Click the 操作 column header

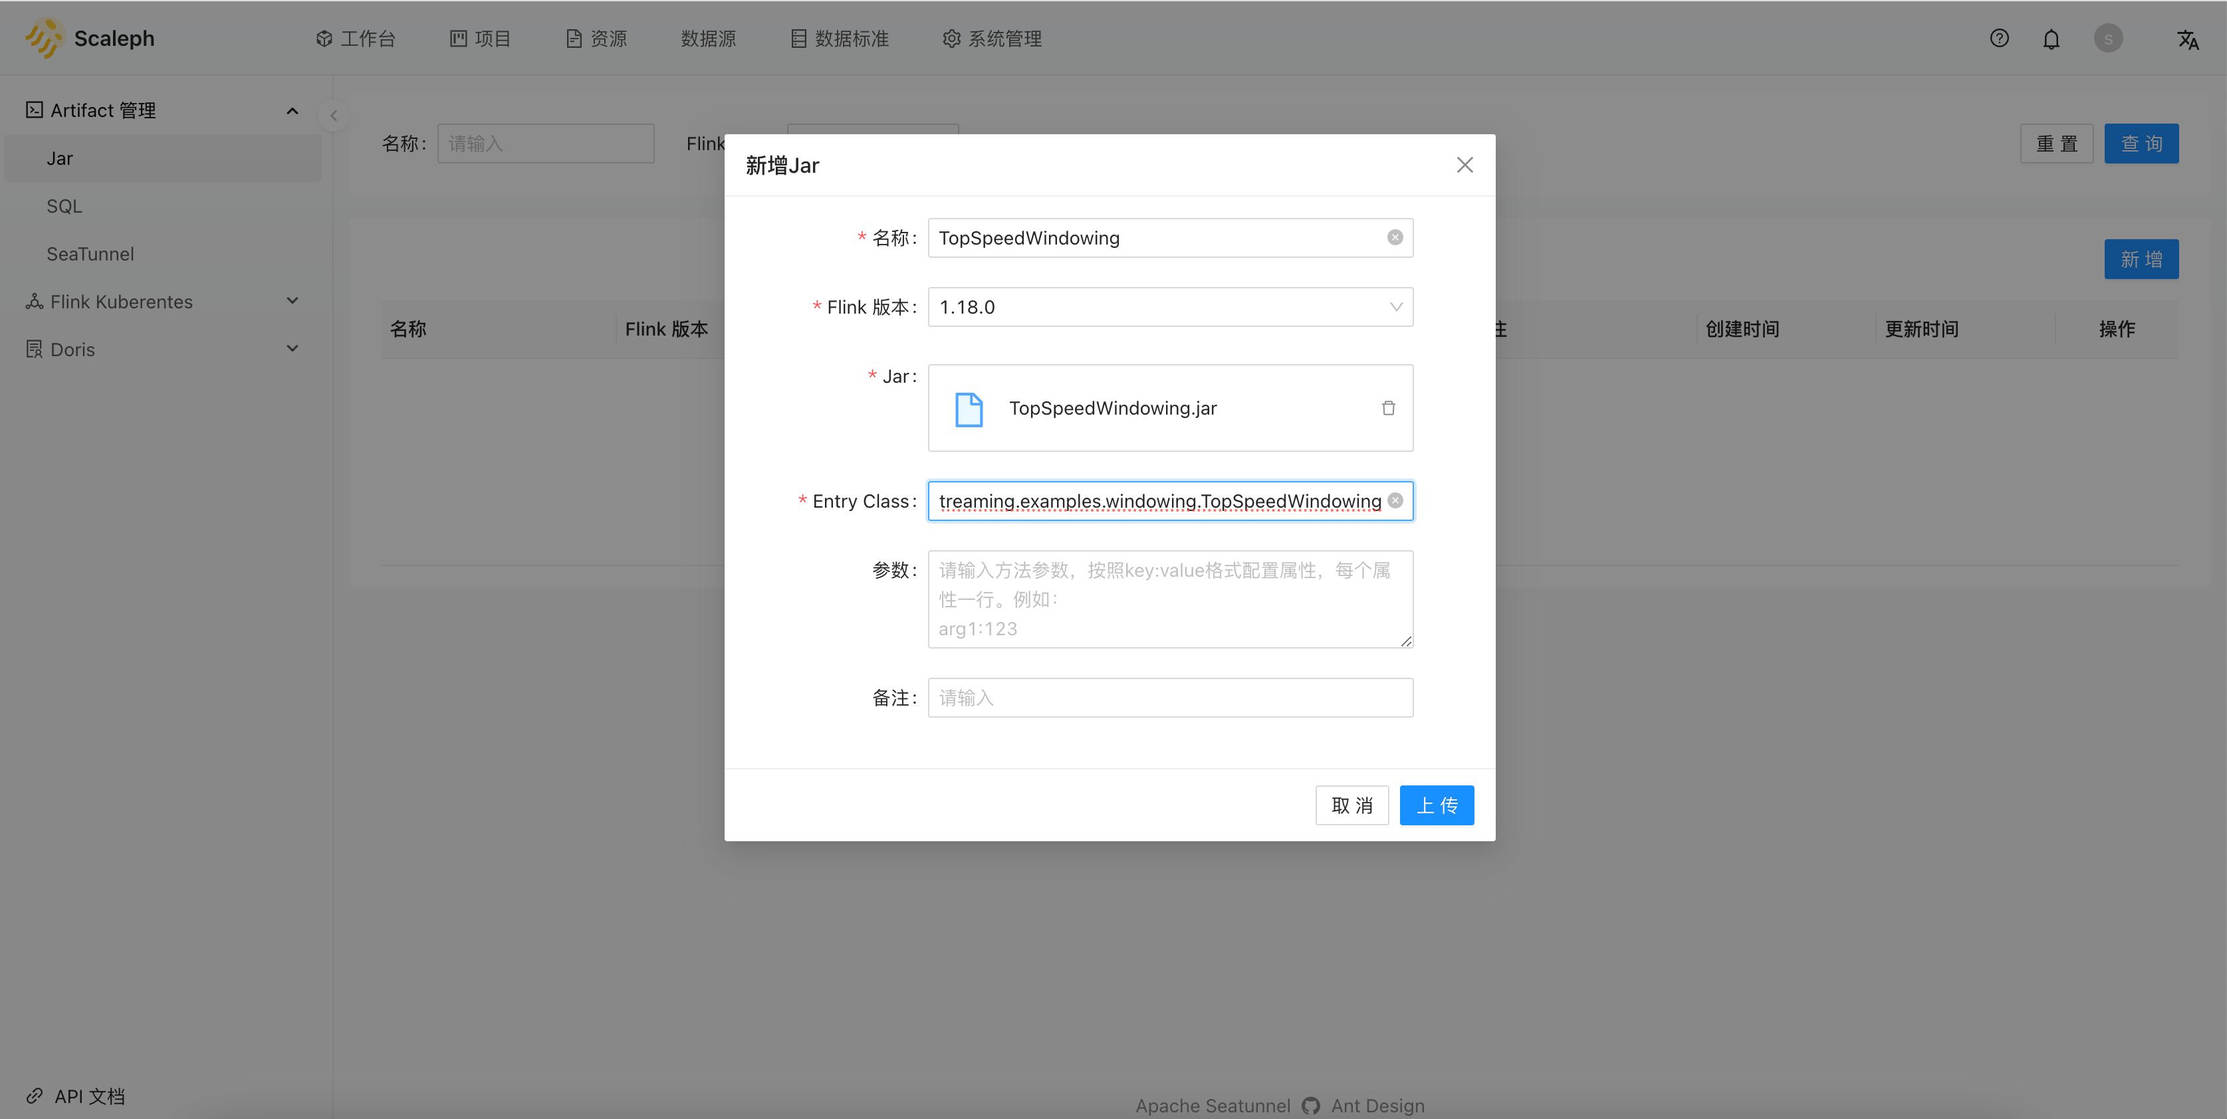pyautogui.click(x=2117, y=329)
